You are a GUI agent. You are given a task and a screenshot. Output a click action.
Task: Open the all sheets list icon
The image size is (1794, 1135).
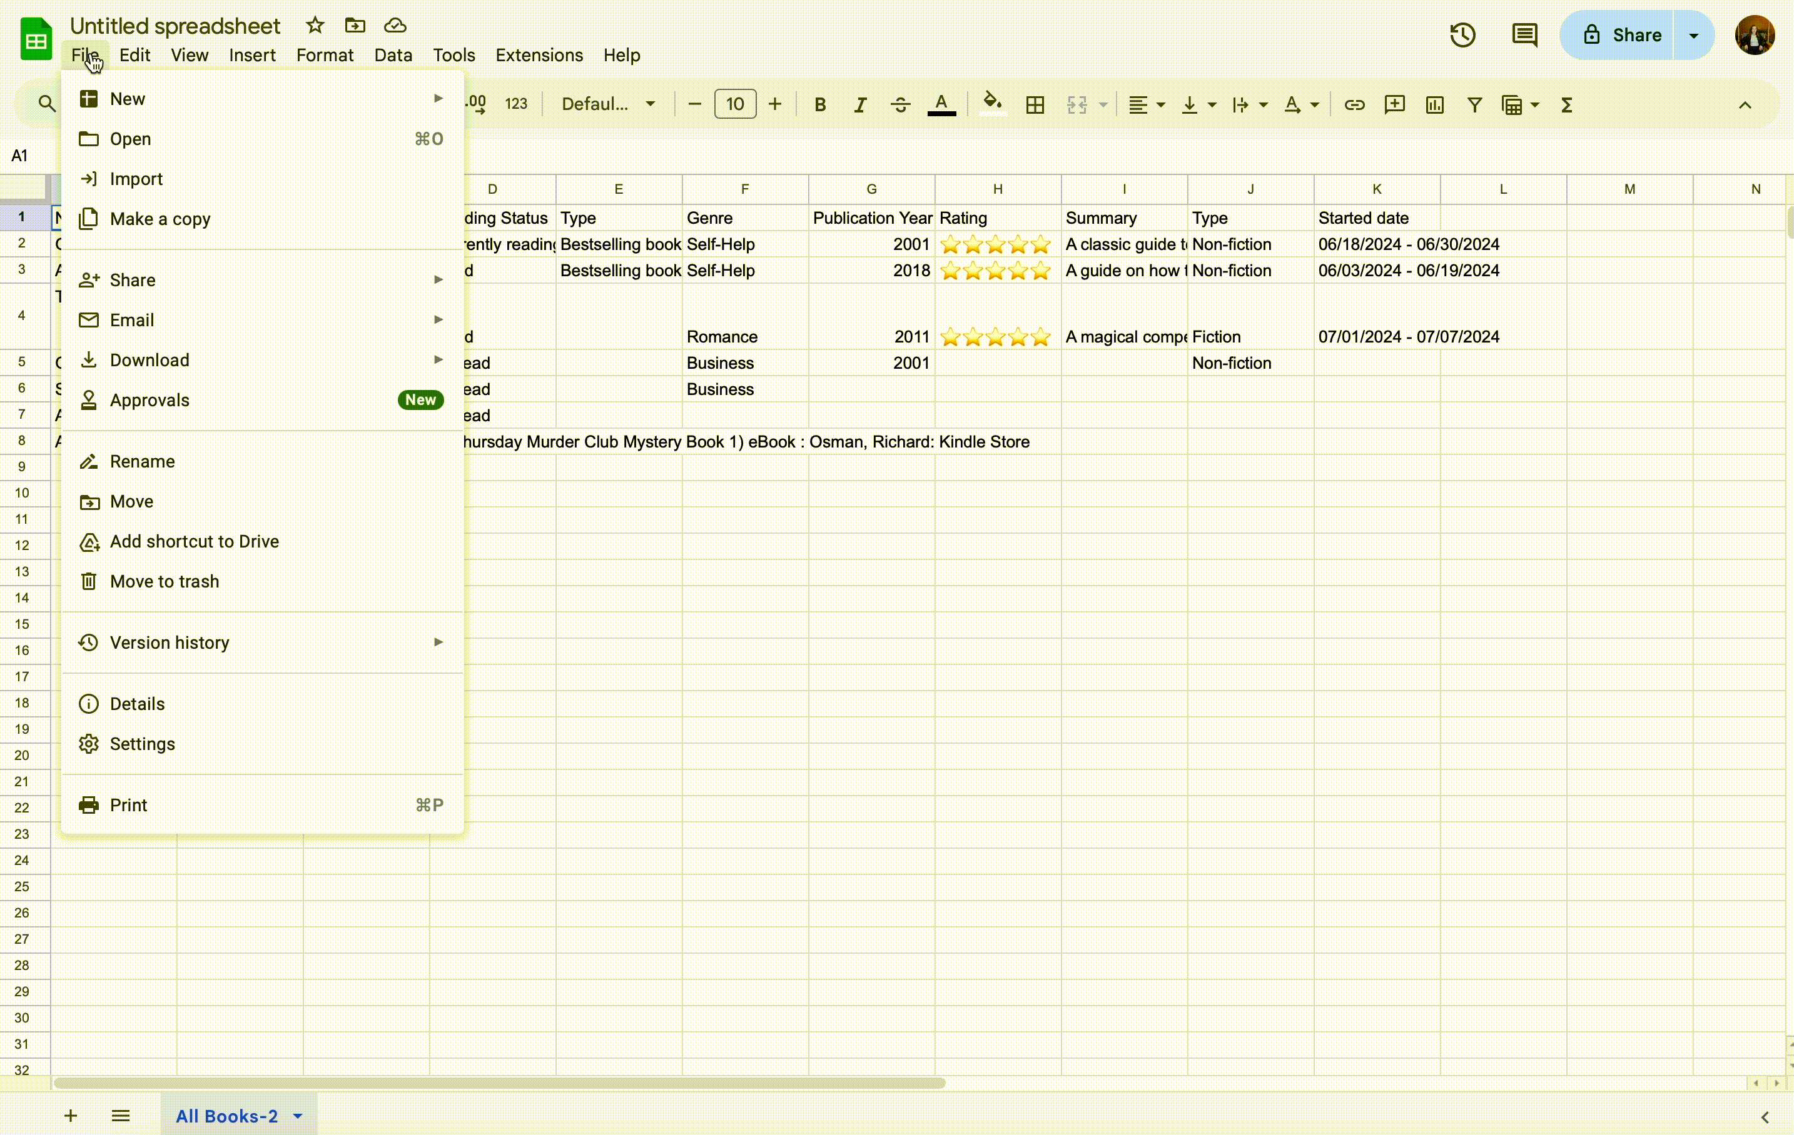point(121,1116)
